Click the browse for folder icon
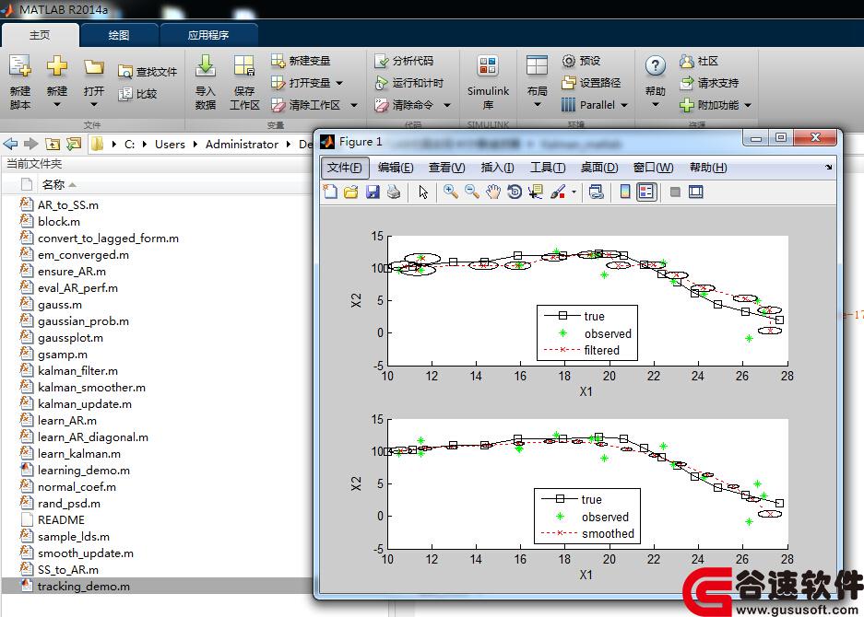Screen dimensions: 864x617 [73, 145]
